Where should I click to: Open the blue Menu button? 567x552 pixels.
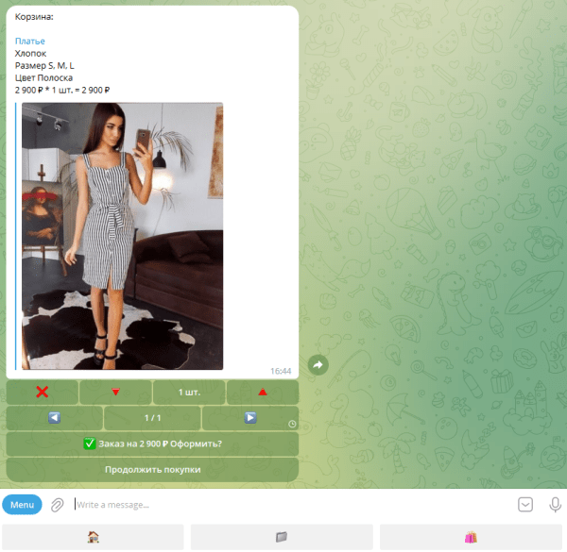tap(22, 505)
